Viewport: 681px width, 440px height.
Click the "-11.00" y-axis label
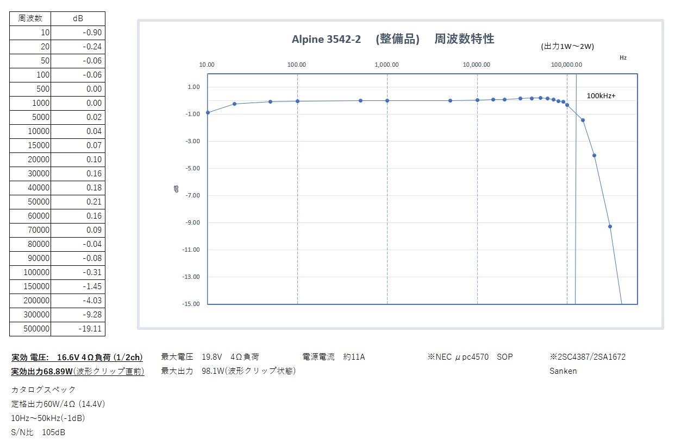pos(191,250)
